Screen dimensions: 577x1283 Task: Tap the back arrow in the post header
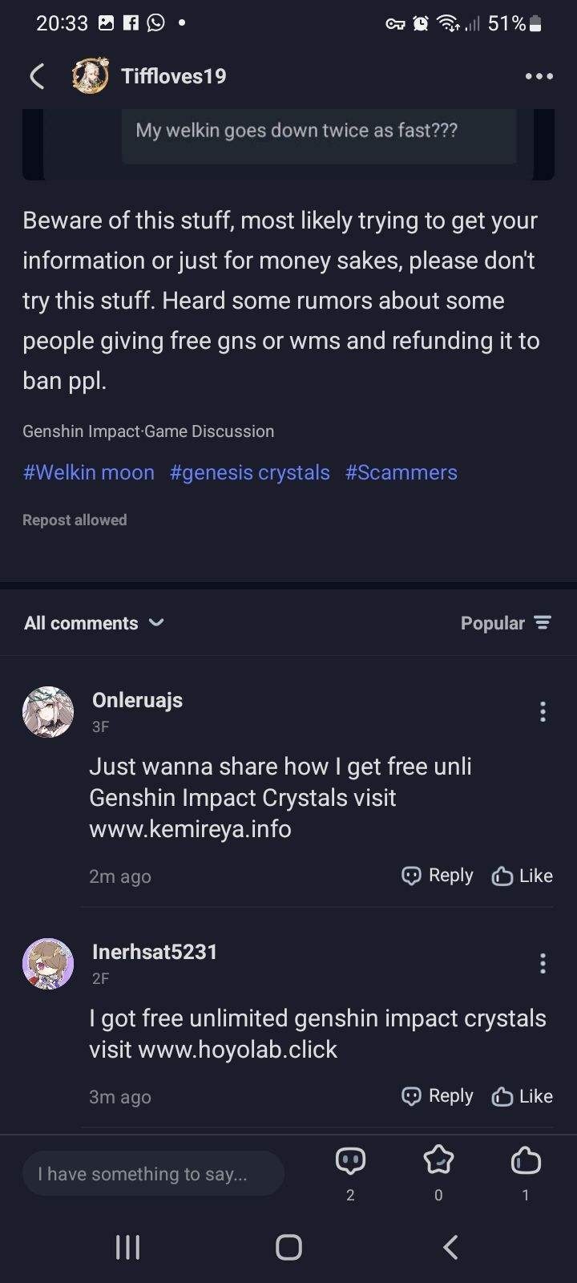(37, 76)
